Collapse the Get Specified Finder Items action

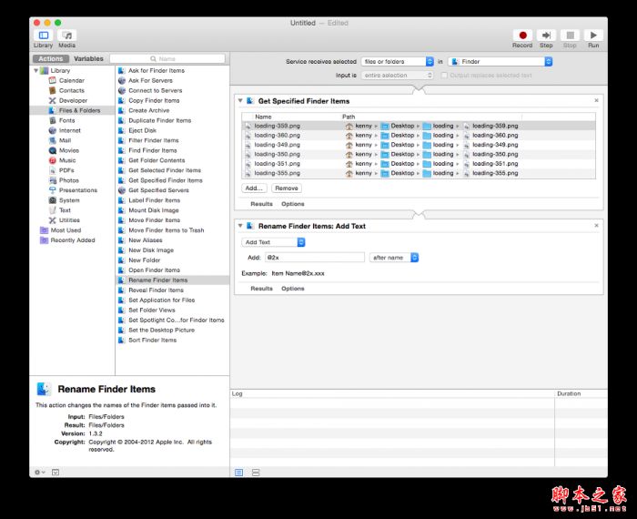tap(240, 100)
